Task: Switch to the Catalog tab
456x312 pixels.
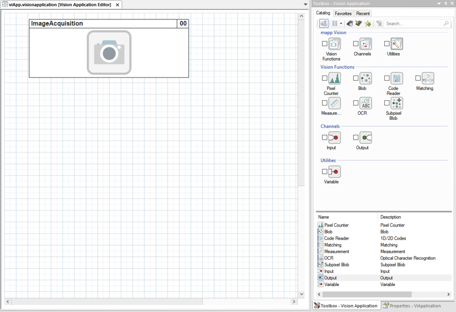Action: click(x=323, y=13)
